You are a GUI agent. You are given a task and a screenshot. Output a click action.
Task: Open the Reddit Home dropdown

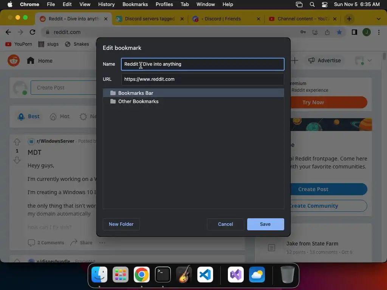coord(39,61)
